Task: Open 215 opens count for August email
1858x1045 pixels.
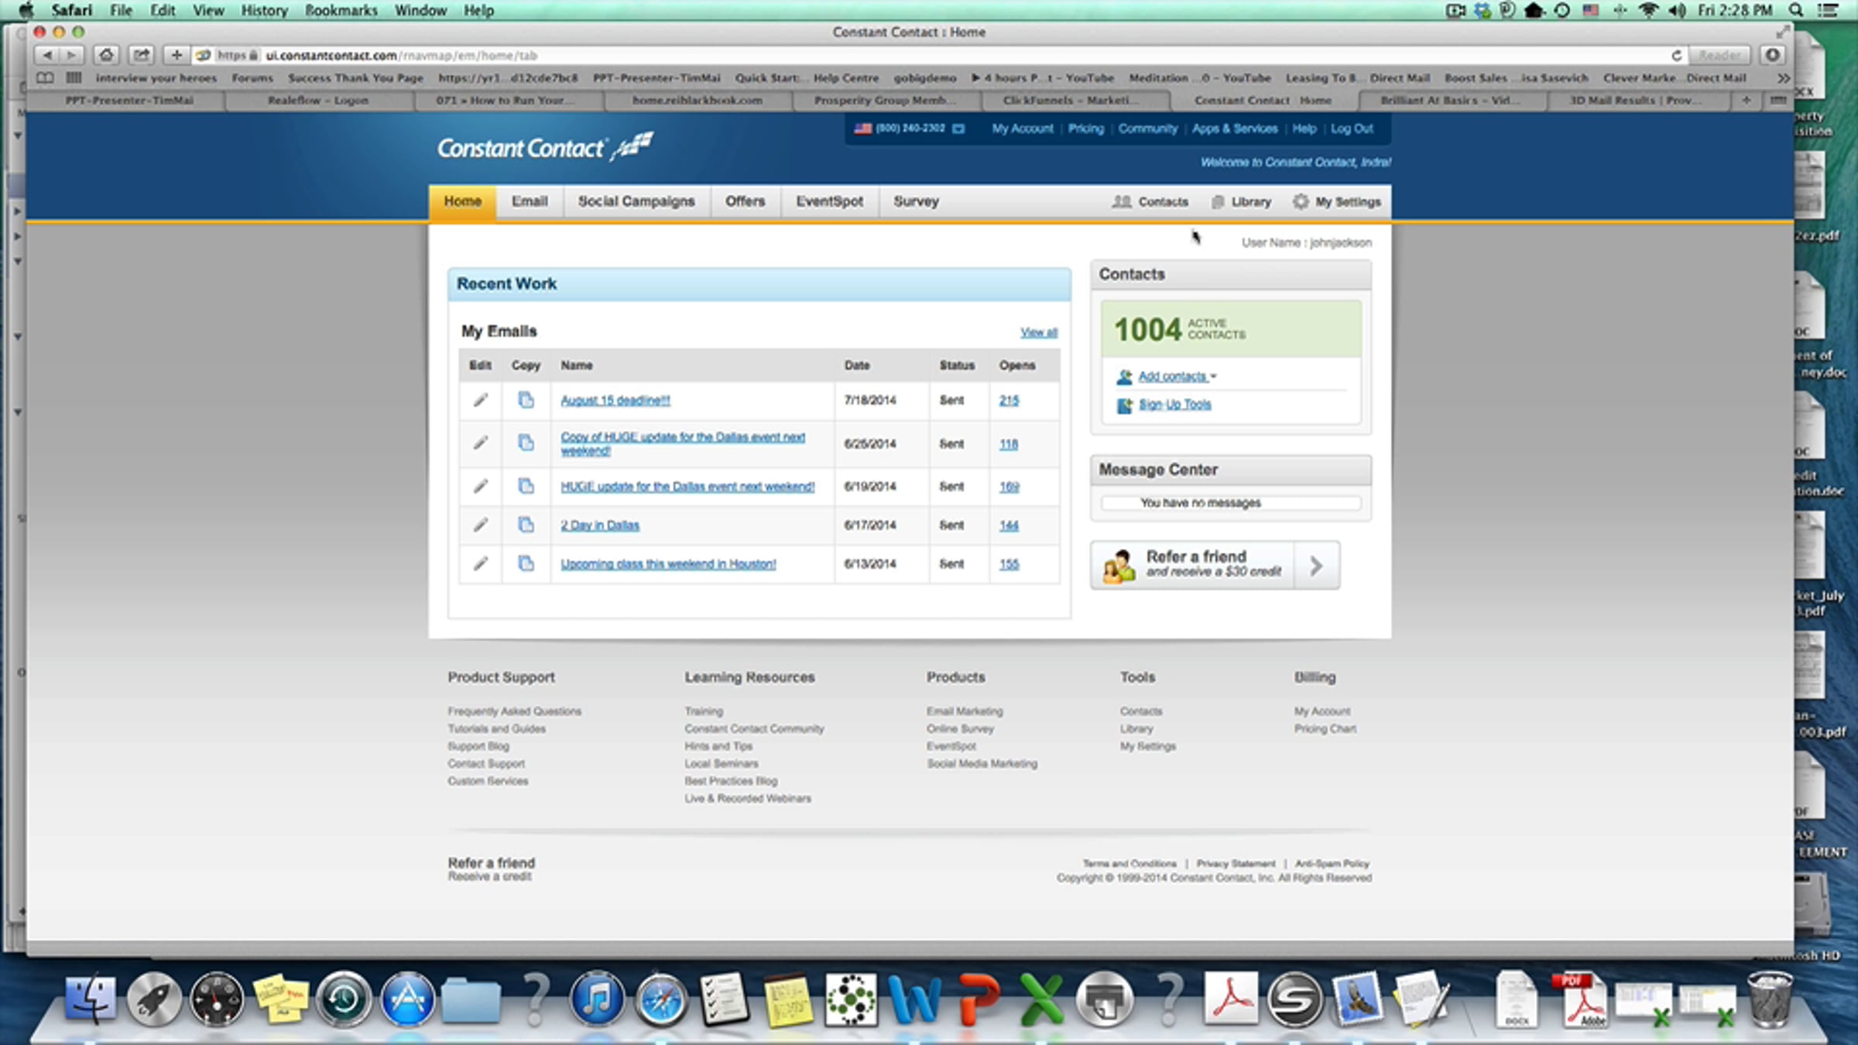Action: click(x=1009, y=400)
